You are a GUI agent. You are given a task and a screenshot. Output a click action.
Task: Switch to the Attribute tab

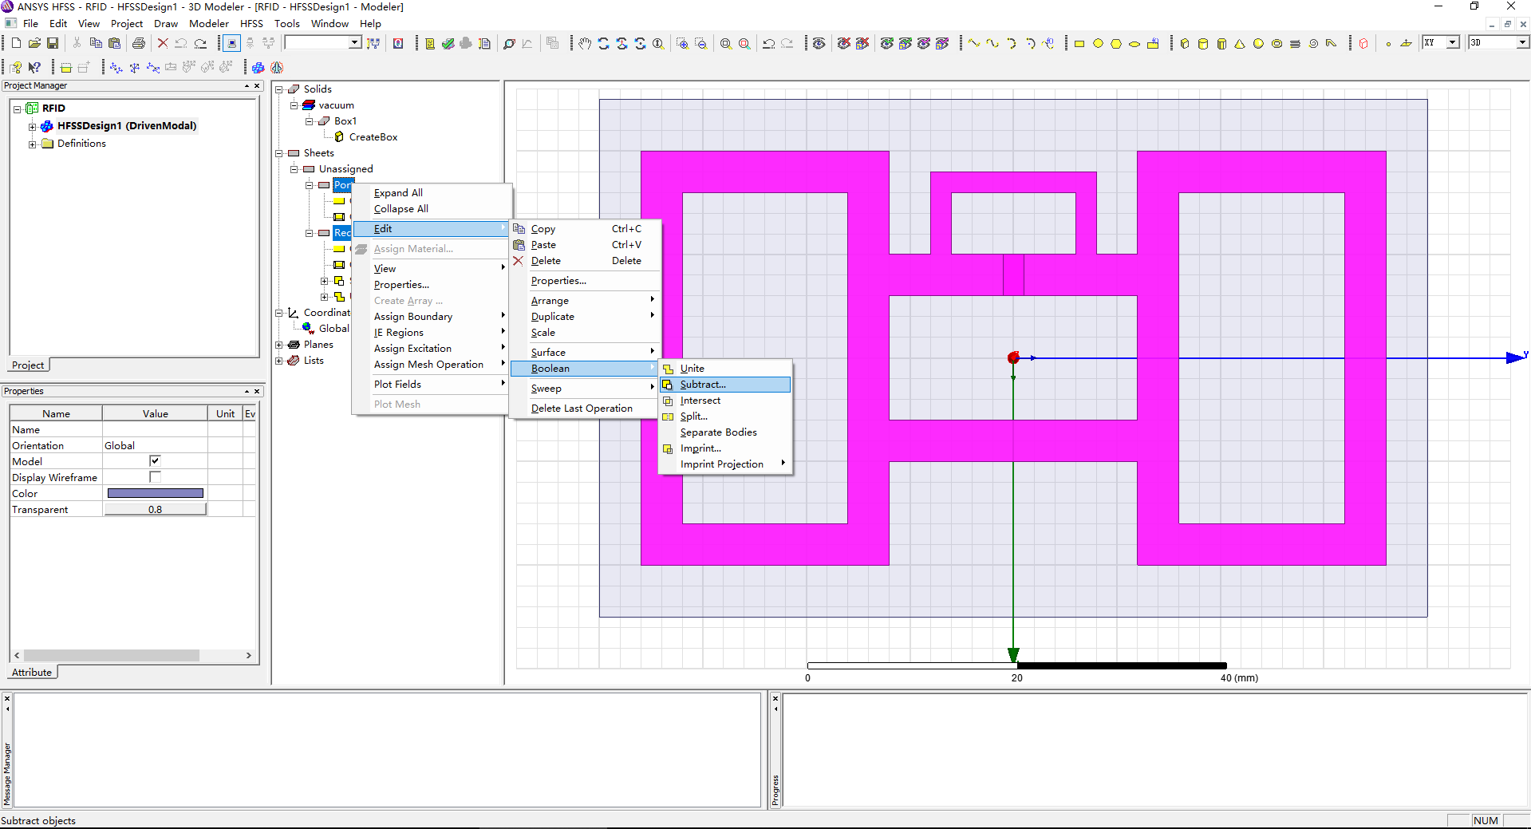[32, 673]
